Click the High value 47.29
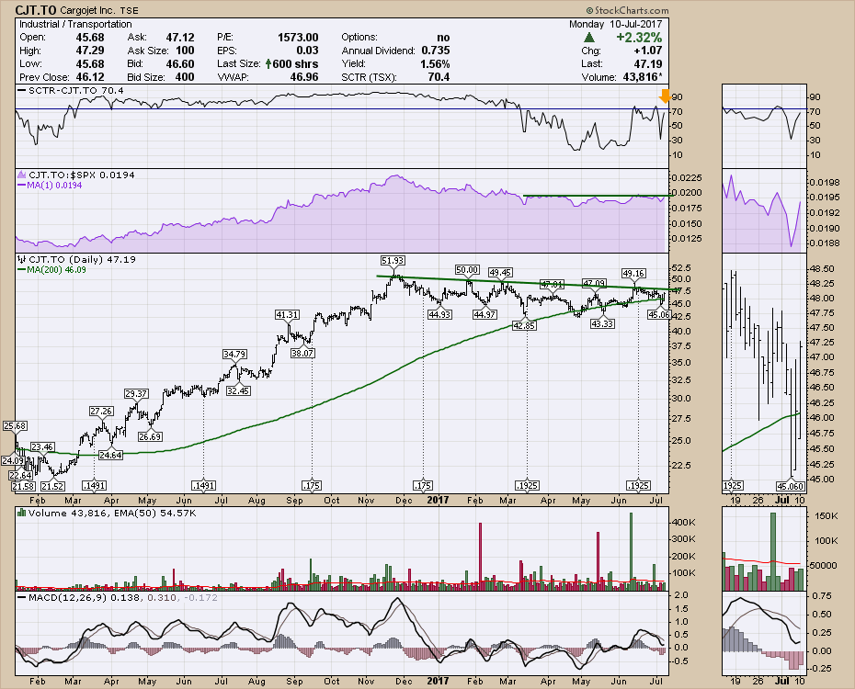The image size is (855, 689). click(x=90, y=51)
